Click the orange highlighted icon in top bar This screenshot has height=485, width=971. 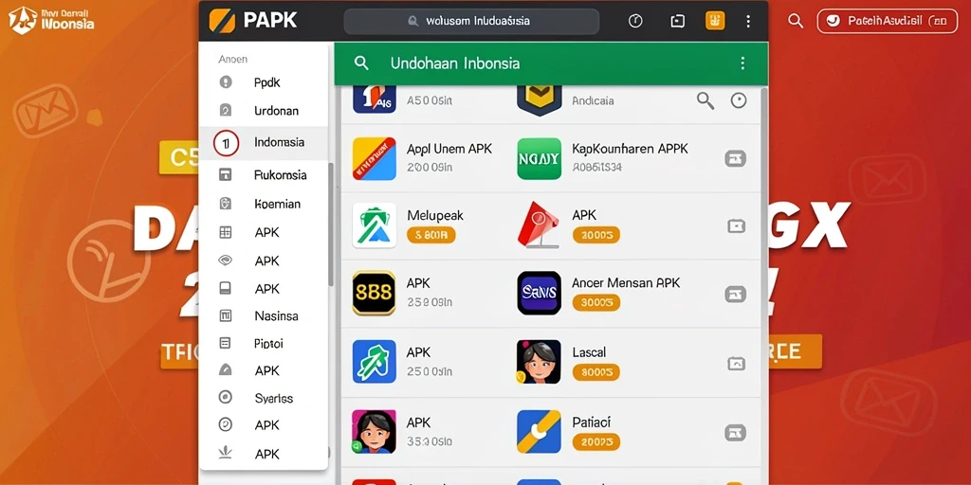tap(715, 21)
